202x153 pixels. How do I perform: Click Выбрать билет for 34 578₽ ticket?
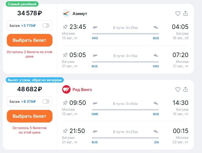click(30, 40)
